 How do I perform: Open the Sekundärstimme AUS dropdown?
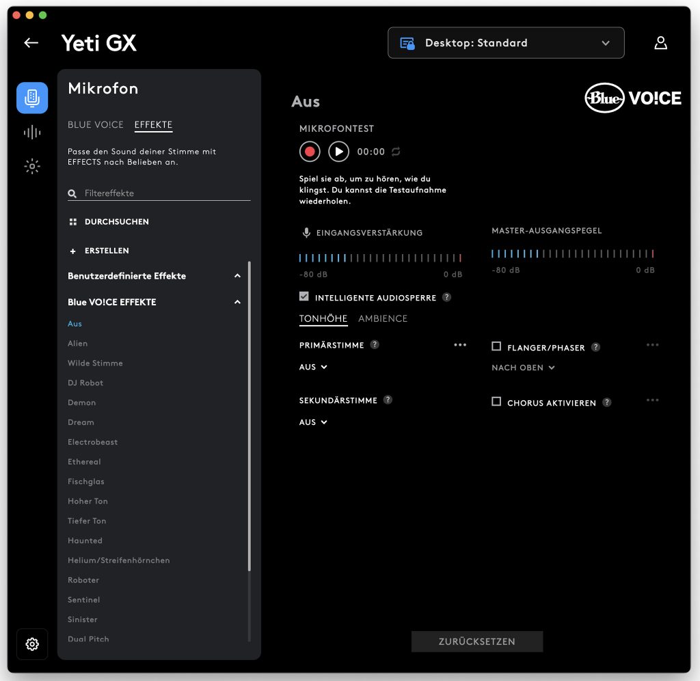[313, 422]
